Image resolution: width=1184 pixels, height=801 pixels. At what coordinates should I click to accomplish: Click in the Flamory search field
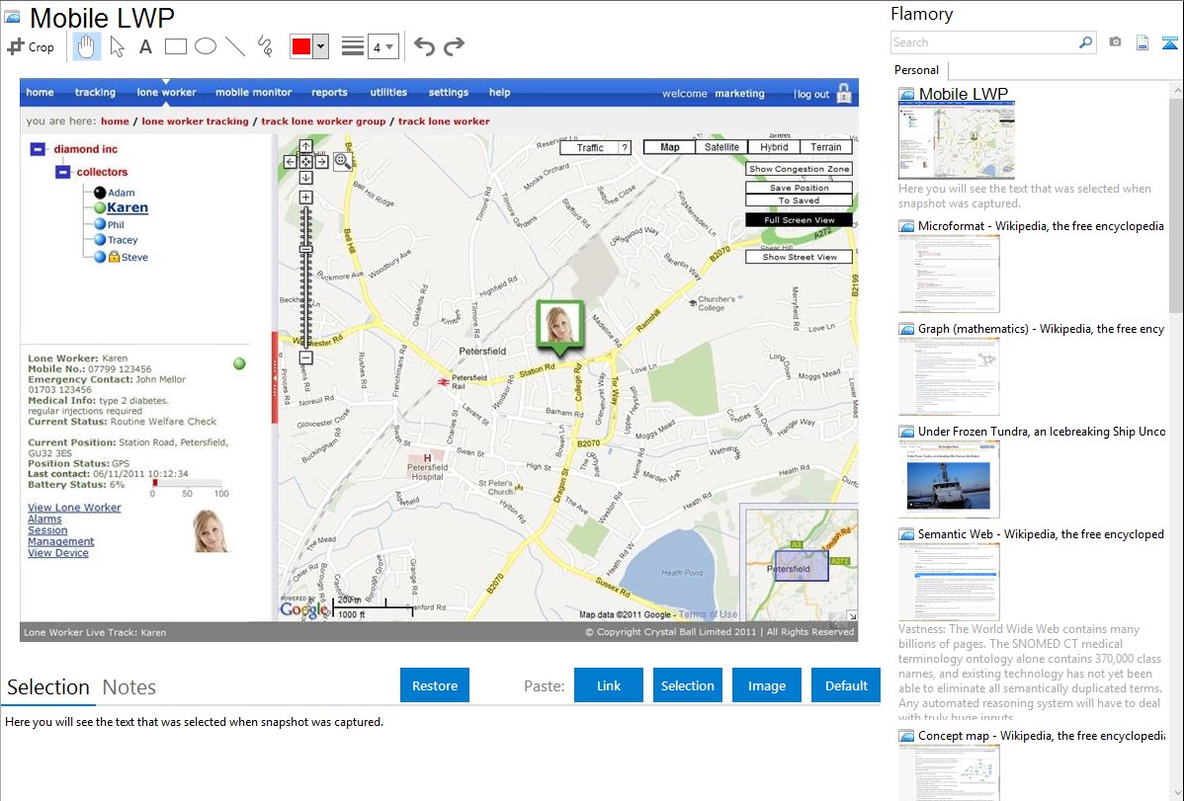[x=983, y=42]
